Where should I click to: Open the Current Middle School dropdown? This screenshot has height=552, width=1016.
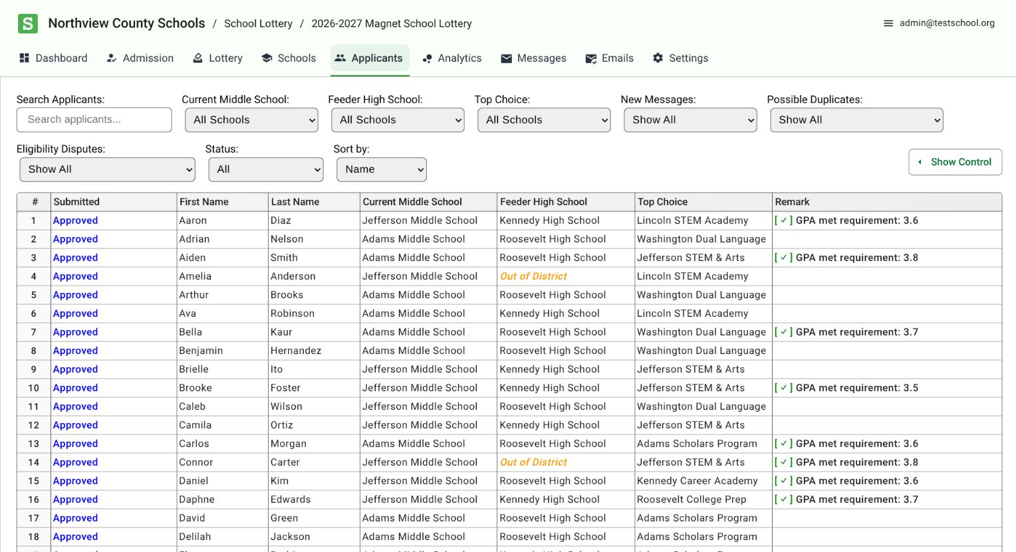coord(251,120)
